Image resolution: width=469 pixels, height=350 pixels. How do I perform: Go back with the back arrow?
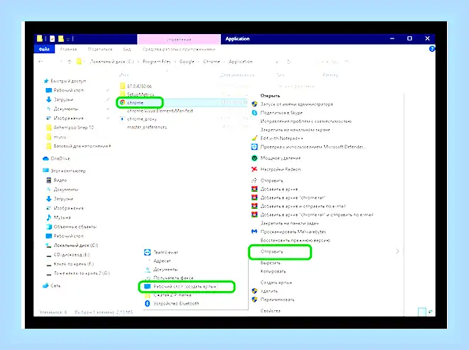41,62
